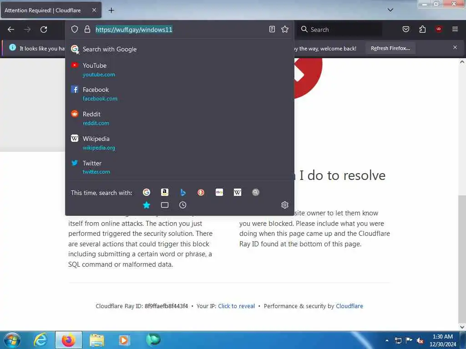
Task: Close the Attention Required tab
Action: click(94, 10)
